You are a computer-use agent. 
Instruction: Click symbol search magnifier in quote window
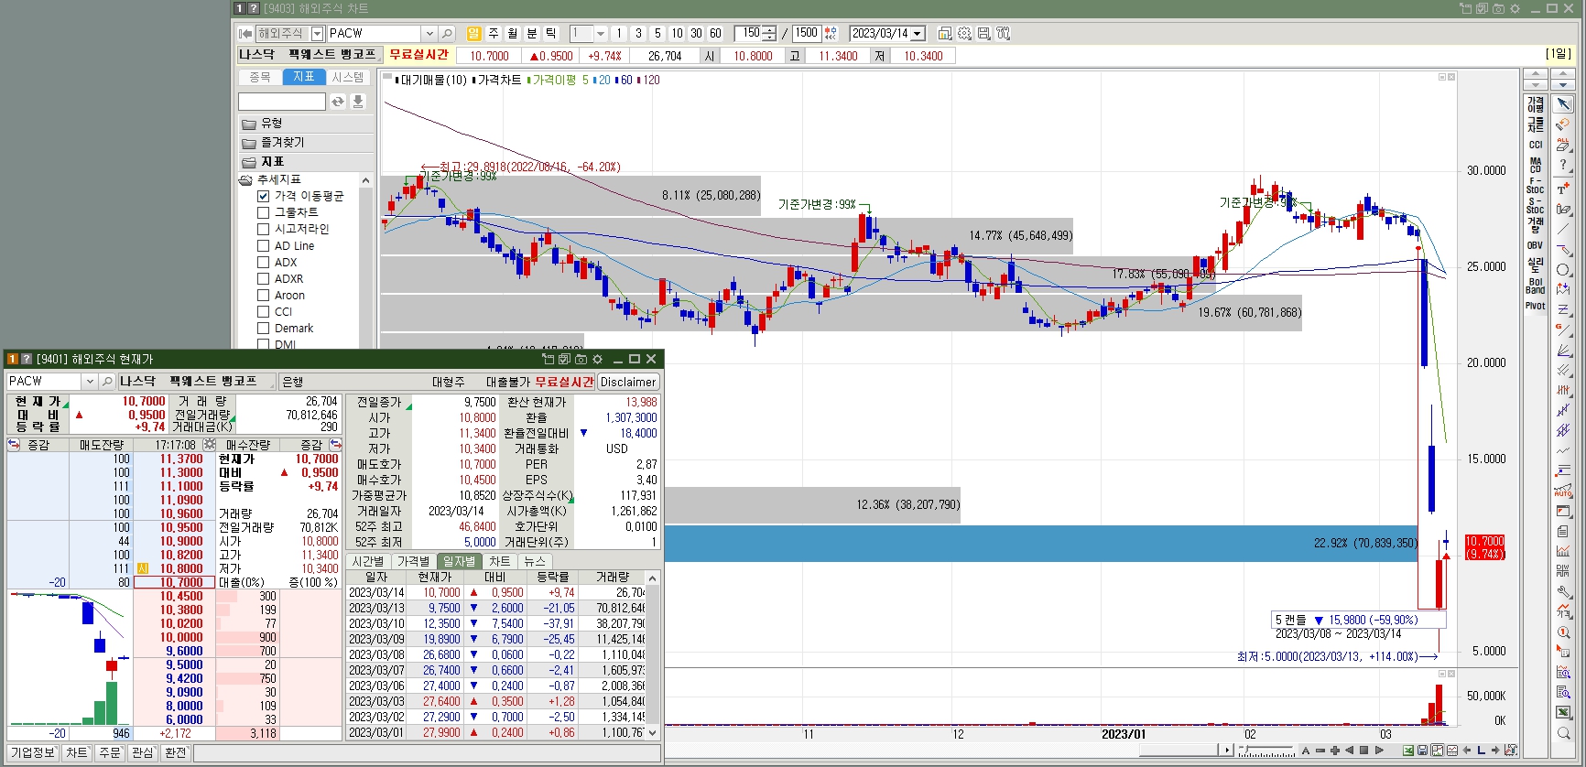pyautogui.click(x=107, y=381)
